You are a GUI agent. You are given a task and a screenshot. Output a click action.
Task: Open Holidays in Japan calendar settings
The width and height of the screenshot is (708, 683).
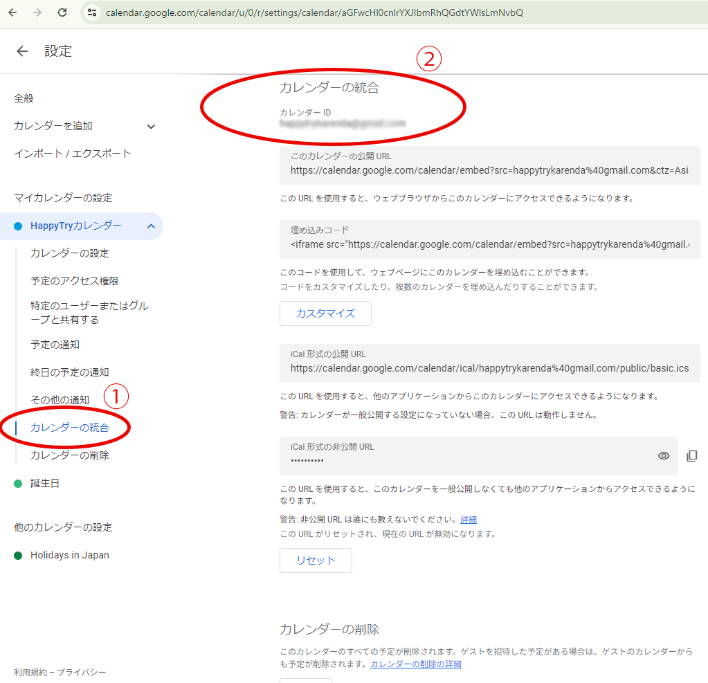pos(69,555)
